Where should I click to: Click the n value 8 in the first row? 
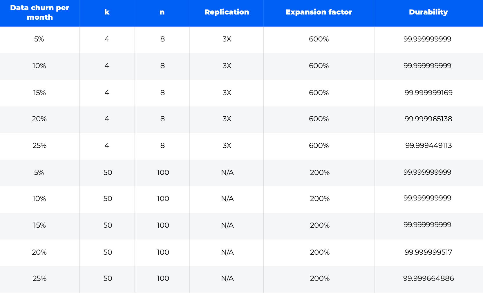click(x=162, y=39)
